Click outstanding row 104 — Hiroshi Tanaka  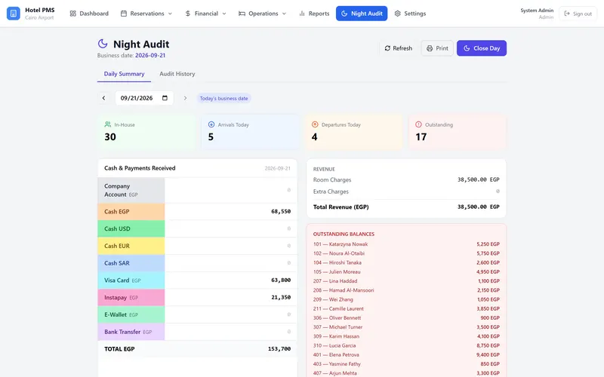pyautogui.click(x=406, y=262)
